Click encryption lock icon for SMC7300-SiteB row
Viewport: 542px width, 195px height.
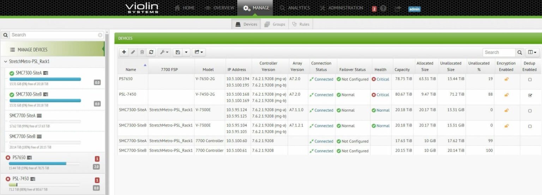(x=506, y=126)
